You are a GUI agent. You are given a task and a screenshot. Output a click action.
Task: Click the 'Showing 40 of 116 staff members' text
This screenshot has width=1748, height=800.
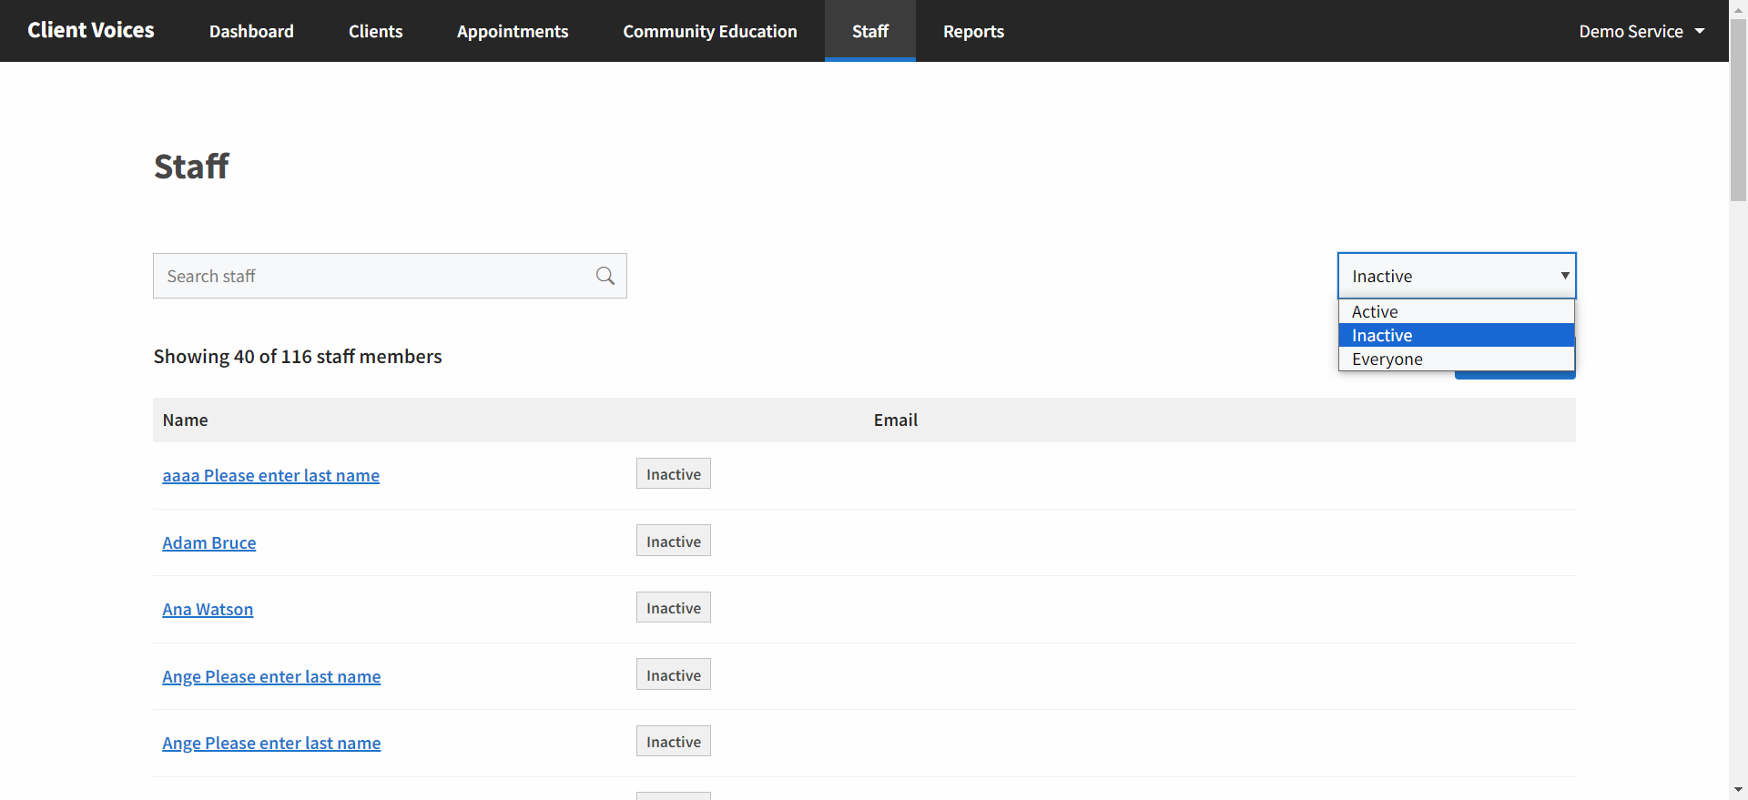tap(298, 356)
